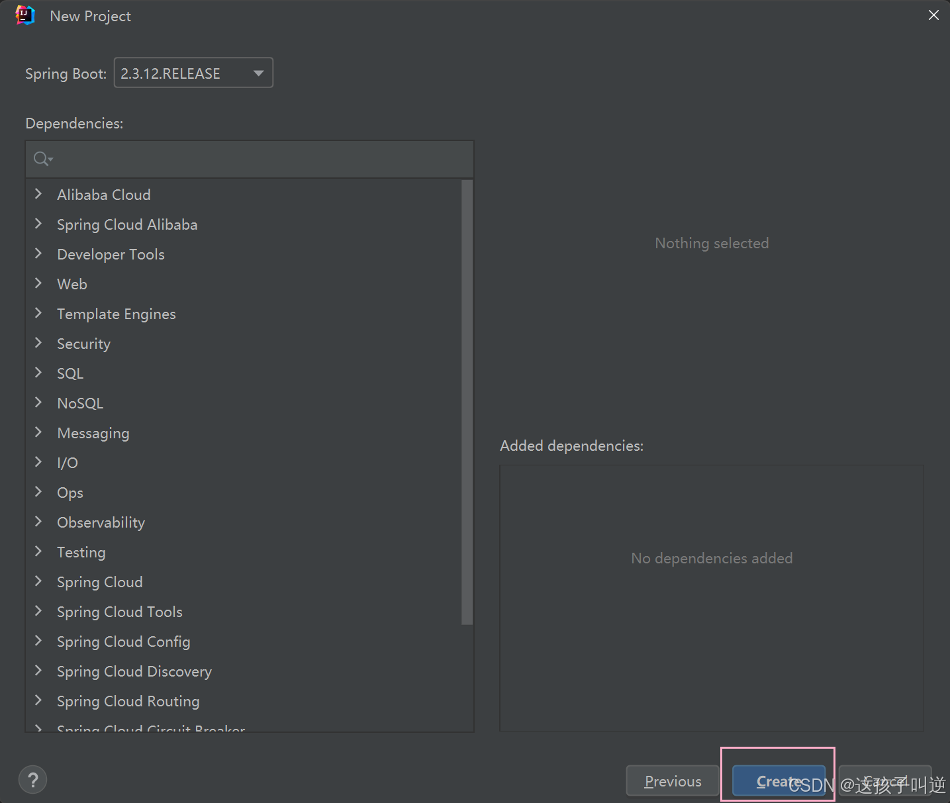The image size is (950, 803).
Task: Expand the Spring Cloud Alibaba chevron
Action: (38, 224)
